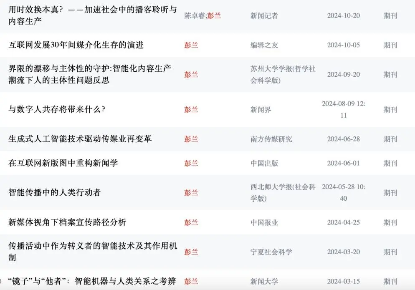Select date 2024-08-09 12:11
Viewport: 415px width, 290px height.
click(344, 110)
